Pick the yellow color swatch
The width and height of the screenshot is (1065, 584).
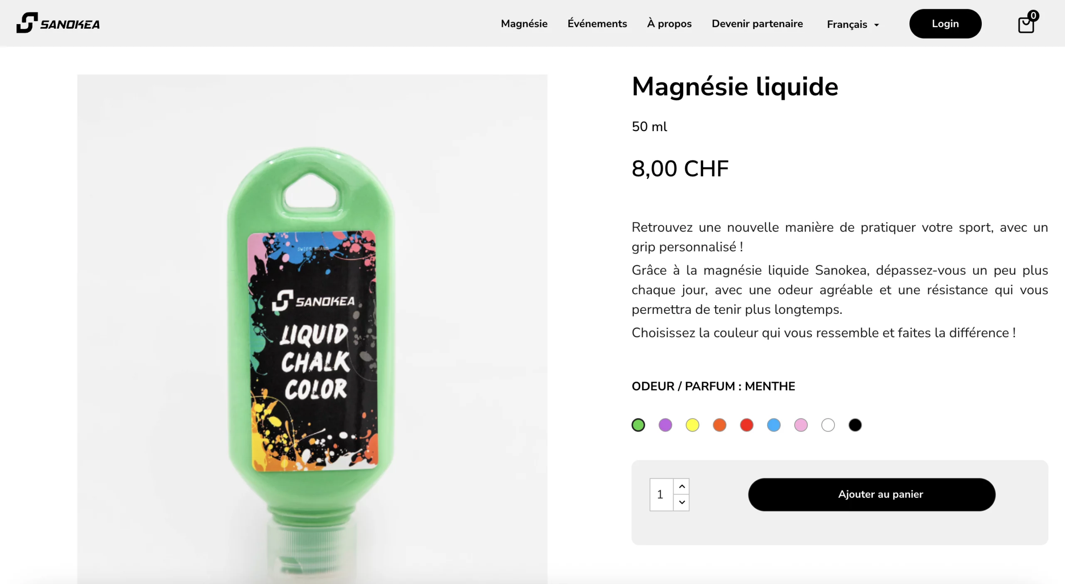click(x=692, y=425)
